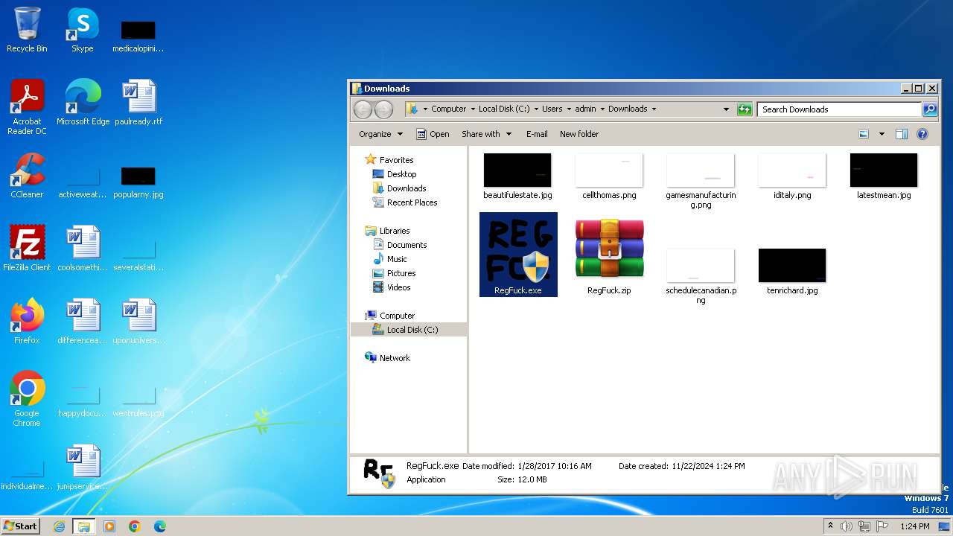This screenshot has width=953, height=536.
Task: Open Explorer Help icon
Action: tap(922, 134)
